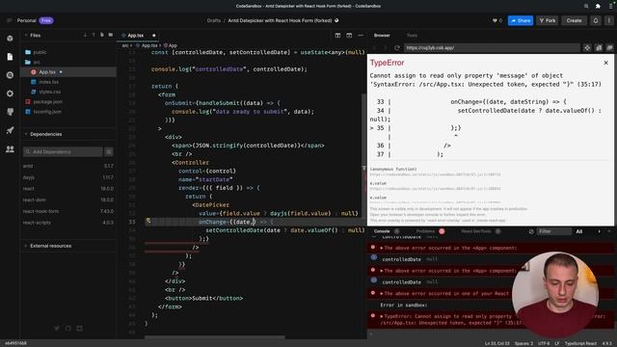Viewport: 617px width, 347px height.
Task: Click the Share button
Action: coord(521,20)
